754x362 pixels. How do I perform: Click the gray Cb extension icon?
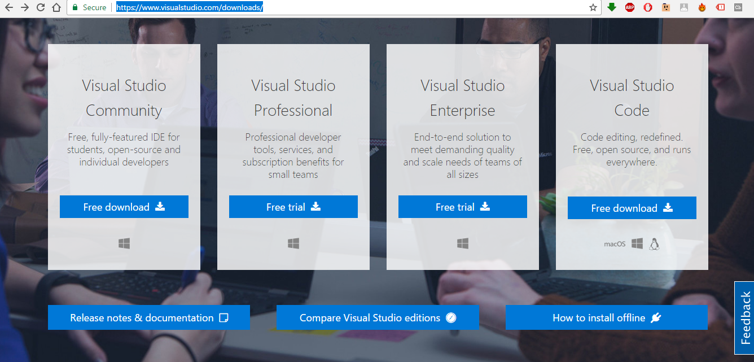pyautogui.click(x=738, y=7)
